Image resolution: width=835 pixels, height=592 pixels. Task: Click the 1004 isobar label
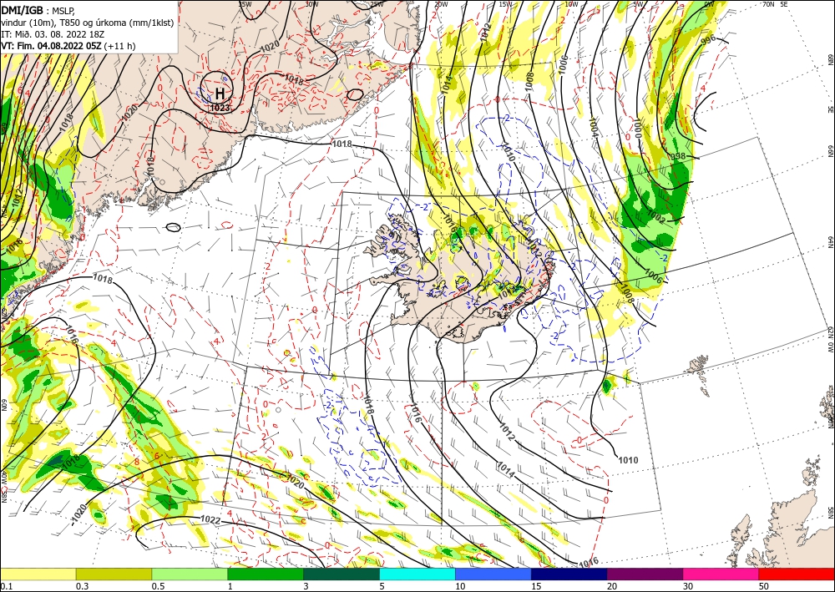594,127
